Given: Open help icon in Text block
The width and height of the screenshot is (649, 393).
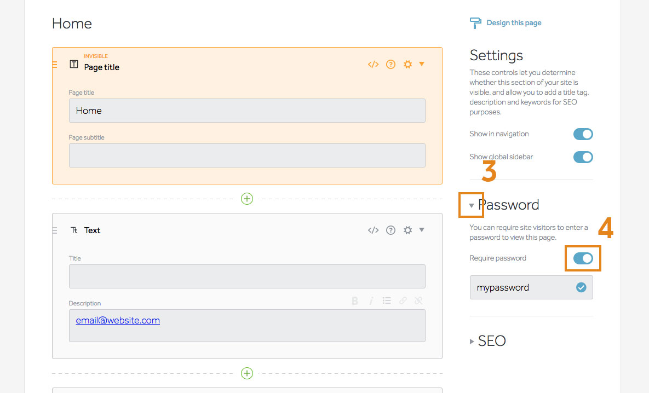Looking at the screenshot, I should click(390, 230).
